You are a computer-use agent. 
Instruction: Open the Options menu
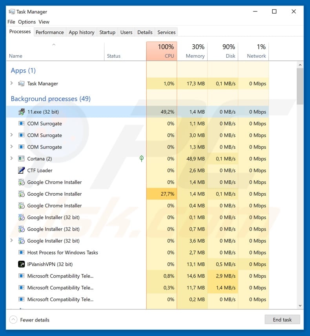point(27,22)
